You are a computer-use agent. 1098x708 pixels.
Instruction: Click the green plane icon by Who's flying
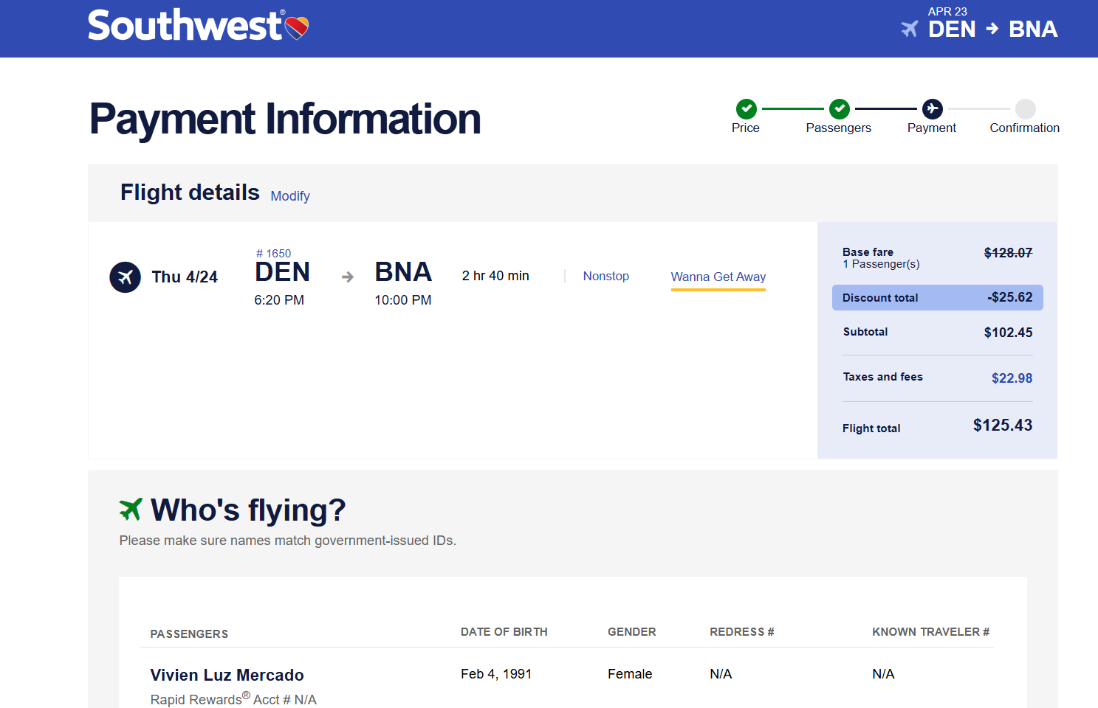point(131,509)
